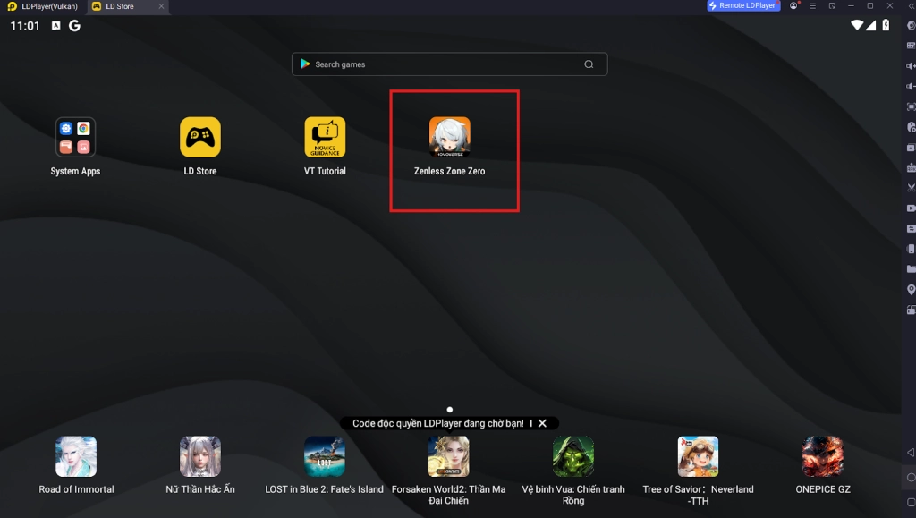
Task: Click the Google Play logo in search bar
Action: (305, 64)
